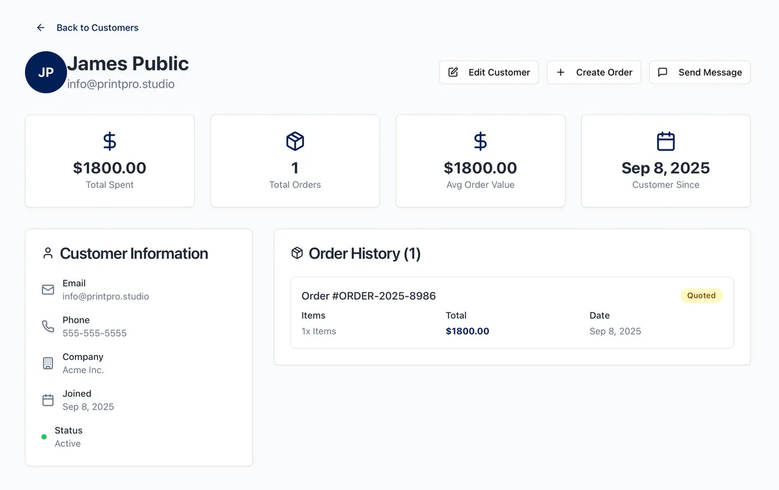Follow the Back to Customers link
779x490 pixels.
pyautogui.click(x=97, y=27)
